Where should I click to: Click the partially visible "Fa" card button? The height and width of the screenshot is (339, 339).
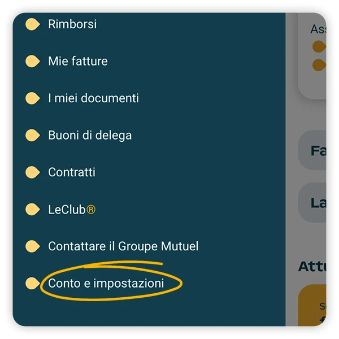tap(312, 151)
